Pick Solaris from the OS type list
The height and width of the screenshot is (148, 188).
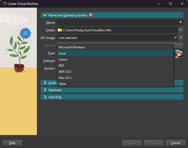63,60
